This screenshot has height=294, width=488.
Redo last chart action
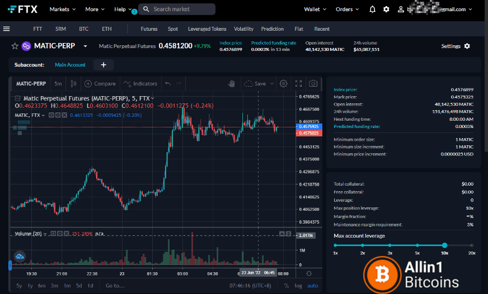(179, 84)
